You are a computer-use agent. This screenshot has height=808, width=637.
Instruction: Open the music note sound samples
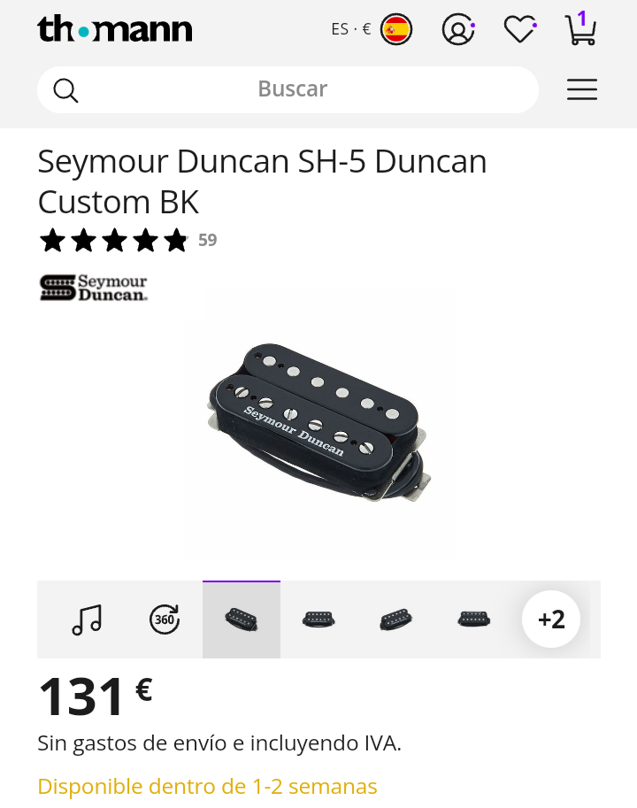point(87,619)
